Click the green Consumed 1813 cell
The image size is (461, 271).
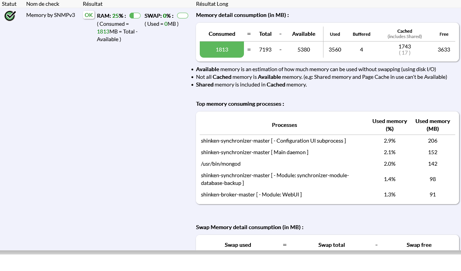(x=222, y=50)
